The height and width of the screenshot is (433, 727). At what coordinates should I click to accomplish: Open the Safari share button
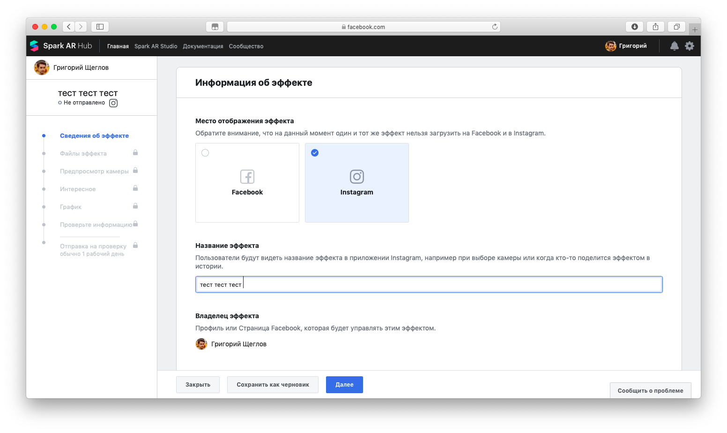tap(656, 27)
